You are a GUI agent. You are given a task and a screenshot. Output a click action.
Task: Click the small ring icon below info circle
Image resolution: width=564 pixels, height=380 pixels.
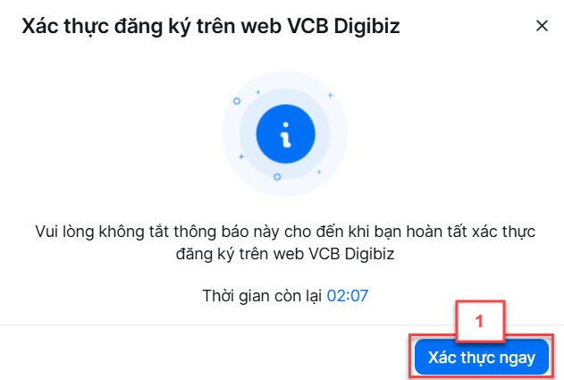277,177
